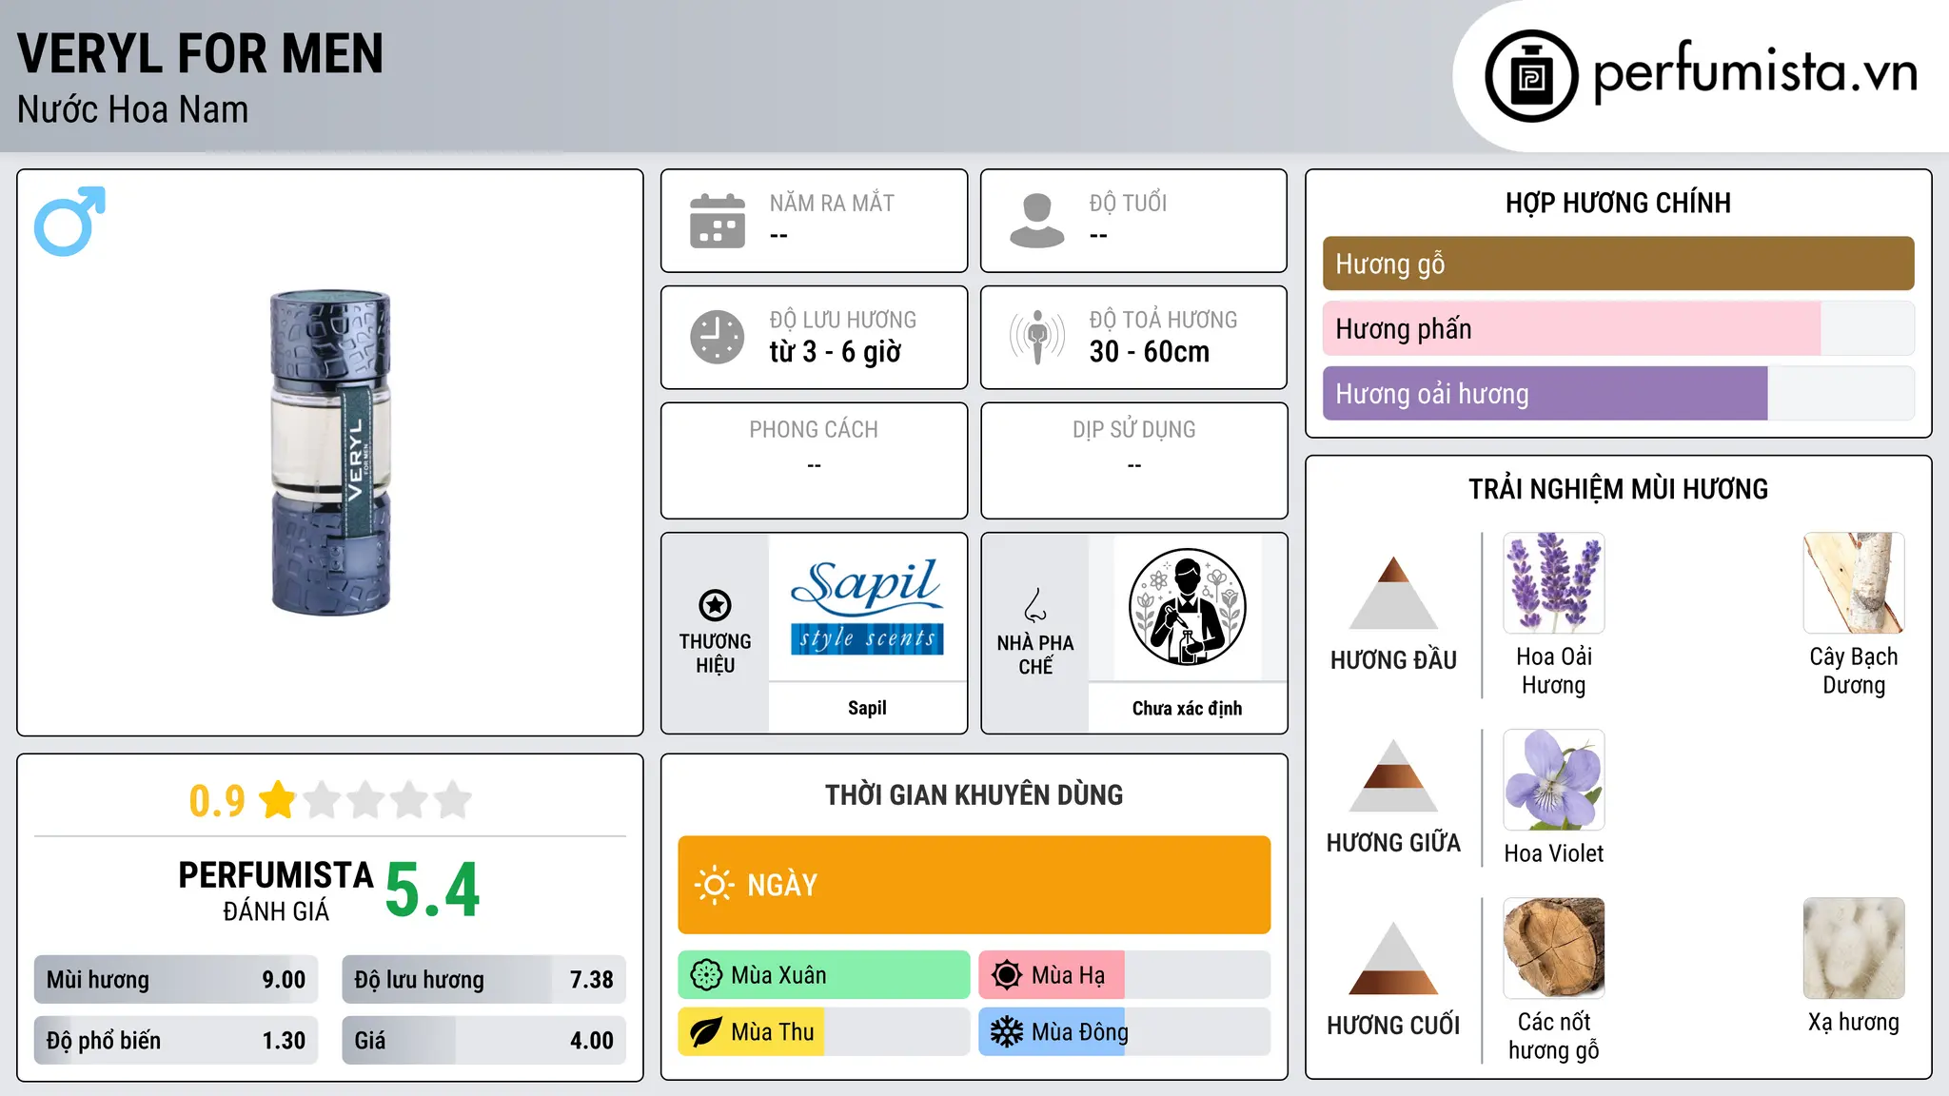
Task: Click the TRẢI NGHIỆM MÙI HƯƠNG heading
Action: 1618,489
